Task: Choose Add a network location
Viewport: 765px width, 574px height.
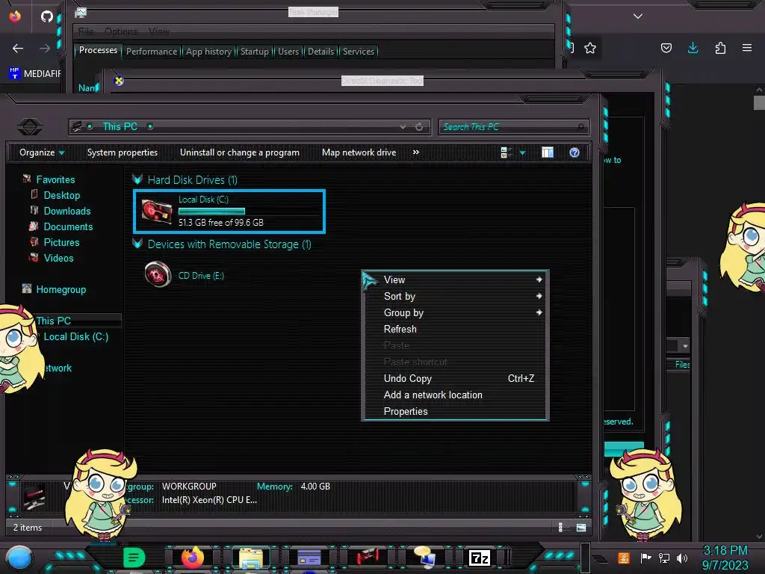Action: tap(455, 395)
